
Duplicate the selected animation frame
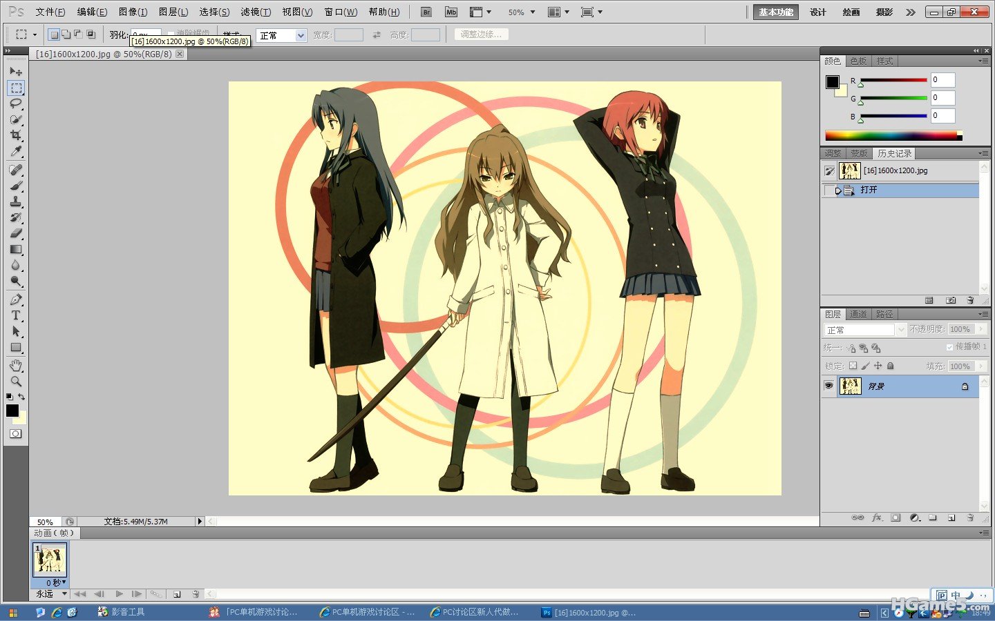177,593
